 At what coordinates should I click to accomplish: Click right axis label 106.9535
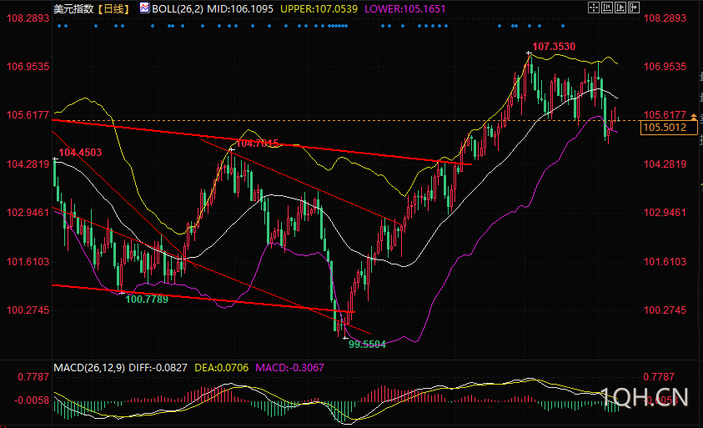point(665,67)
